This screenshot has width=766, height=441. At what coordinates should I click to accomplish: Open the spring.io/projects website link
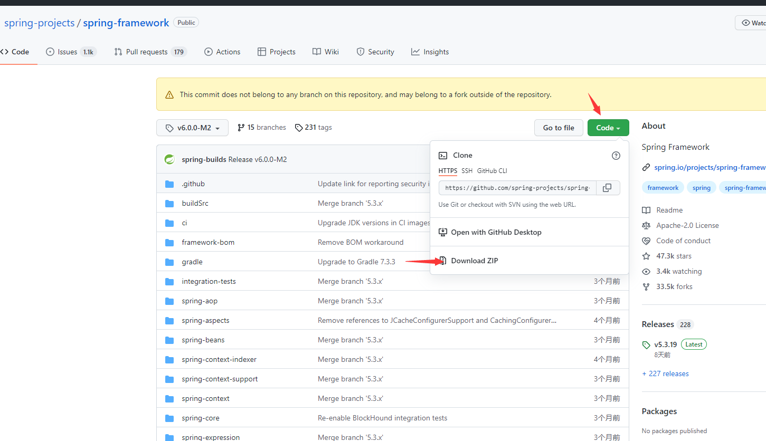(x=710, y=167)
